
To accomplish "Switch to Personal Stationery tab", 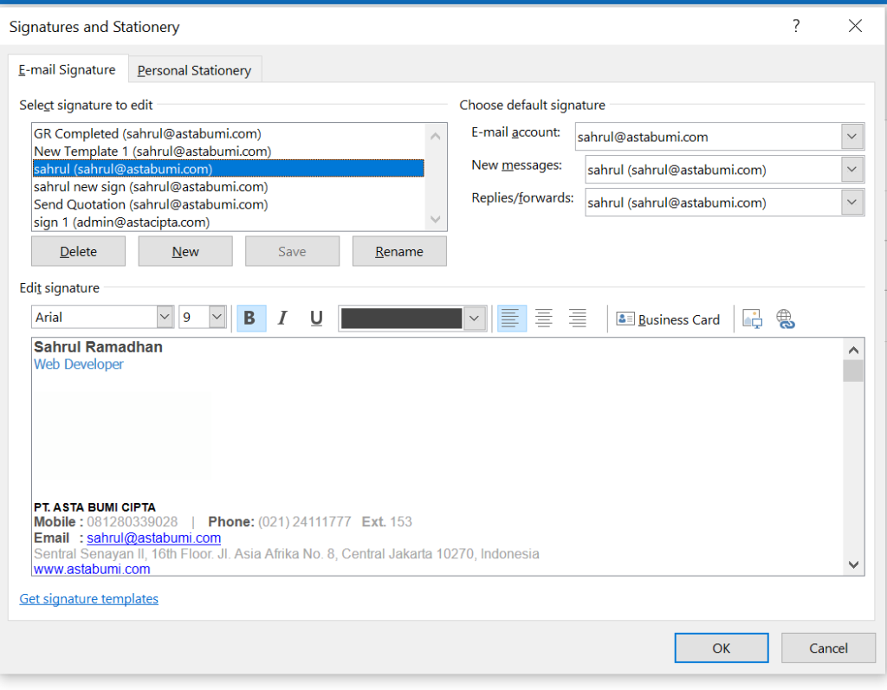I will tap(194, 70).
